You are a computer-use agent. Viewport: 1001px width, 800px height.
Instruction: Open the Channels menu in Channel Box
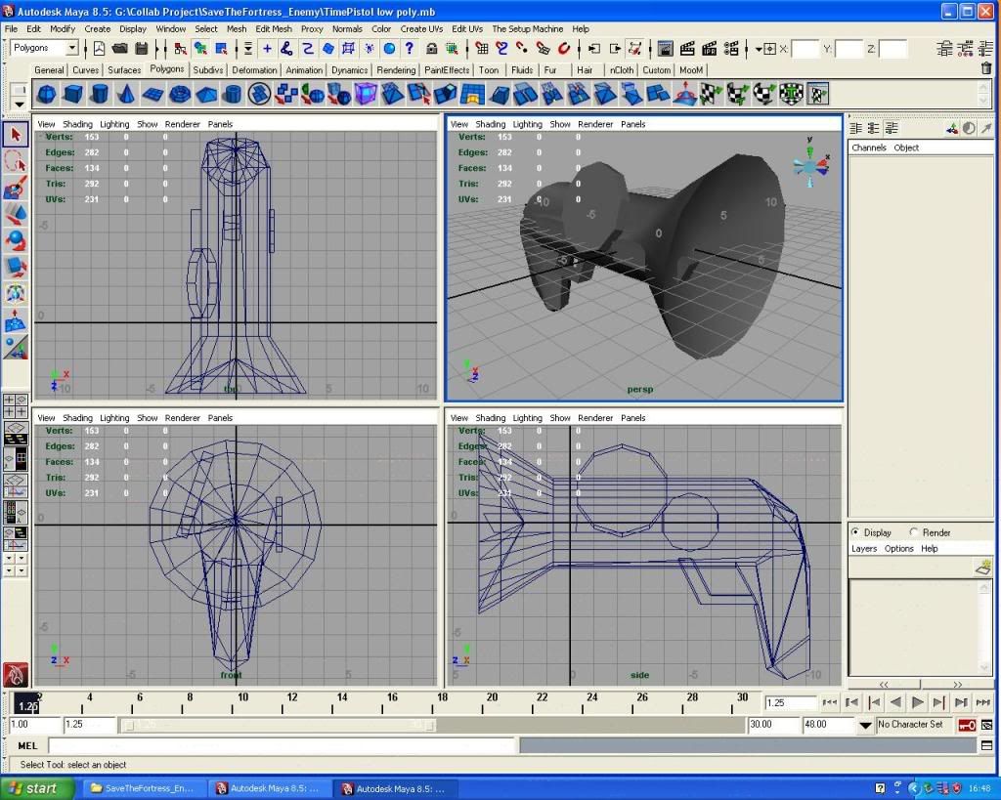click(868, 147)
